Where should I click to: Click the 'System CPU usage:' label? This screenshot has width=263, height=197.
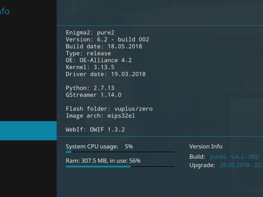[x=92, y=147]
